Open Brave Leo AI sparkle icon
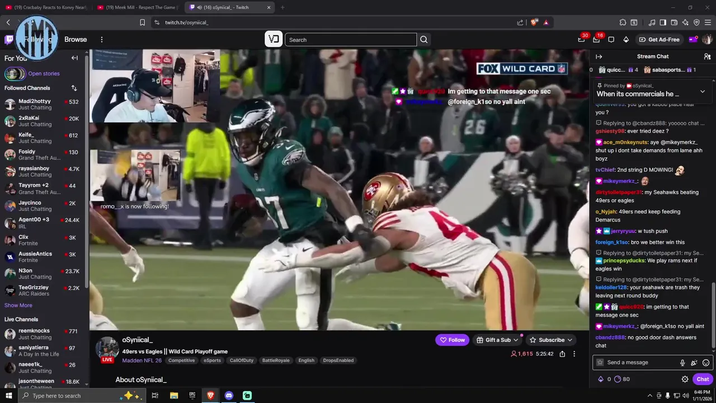The image size is (716, 403). coord(685,22)
